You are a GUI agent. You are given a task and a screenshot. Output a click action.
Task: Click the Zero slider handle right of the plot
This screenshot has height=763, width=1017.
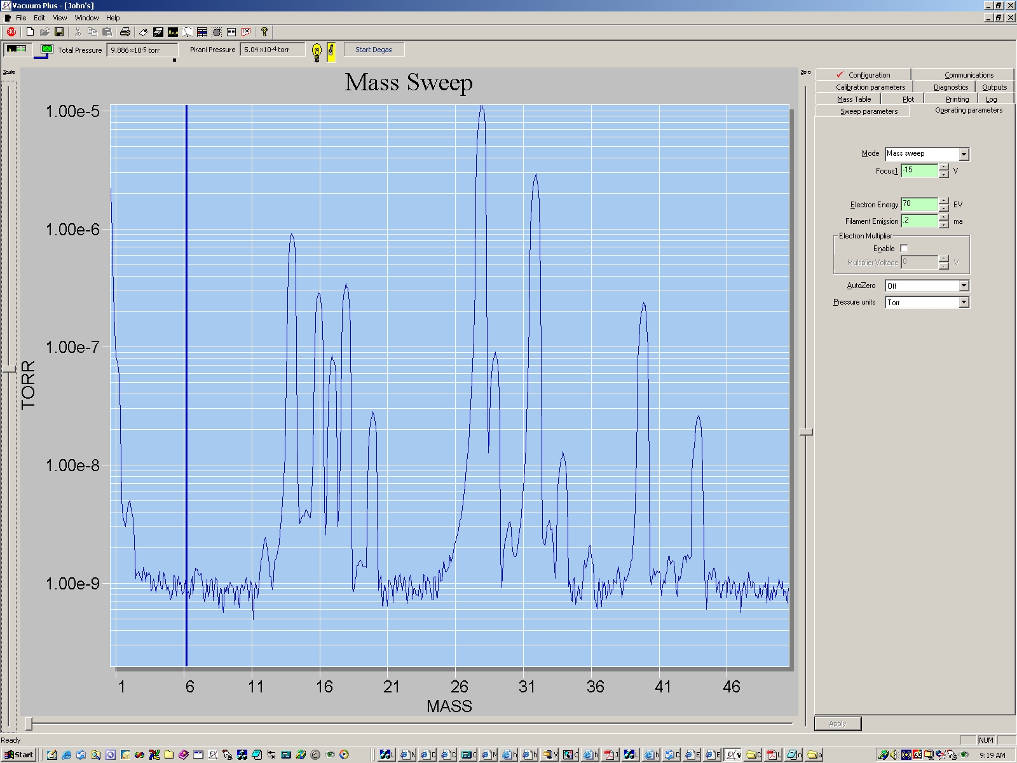[806, 432]
